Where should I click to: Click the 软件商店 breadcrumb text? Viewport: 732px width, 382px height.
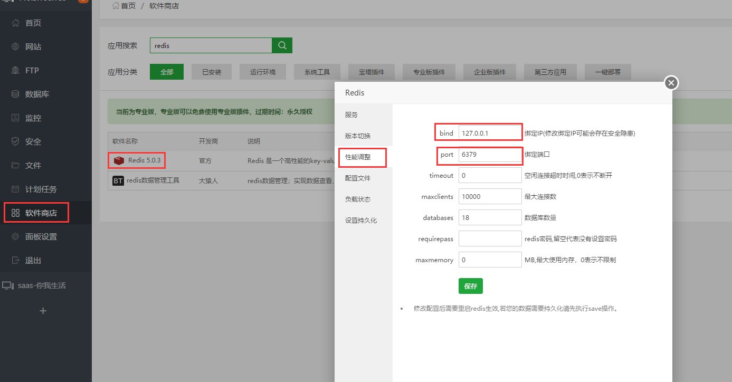point(164,6)
